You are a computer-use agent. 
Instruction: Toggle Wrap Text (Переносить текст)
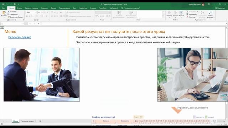[73, 13]
